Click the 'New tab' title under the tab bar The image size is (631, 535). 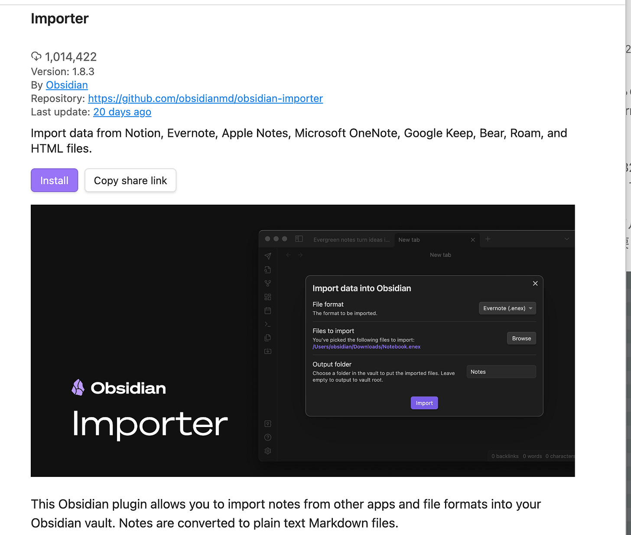(440, 255)
